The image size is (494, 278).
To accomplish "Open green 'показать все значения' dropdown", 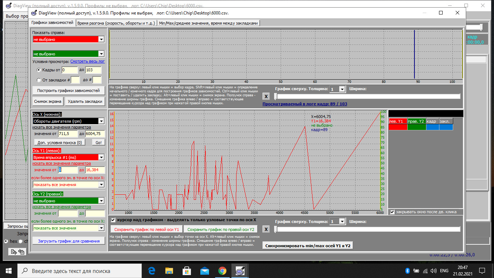I will (68, 228).
